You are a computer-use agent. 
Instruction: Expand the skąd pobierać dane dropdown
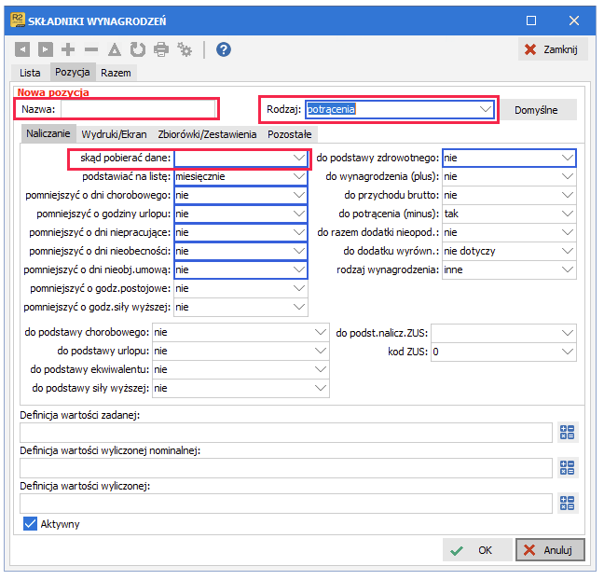298,158
